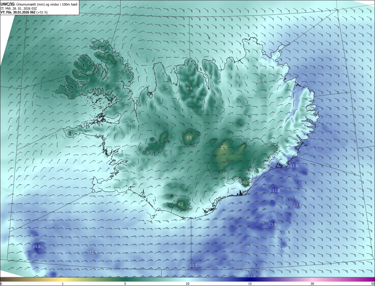Image resolution: width=375 pixels, height=286 pixels.
Task: Click the color scale tick label 30
Action: tap(312, 284)
